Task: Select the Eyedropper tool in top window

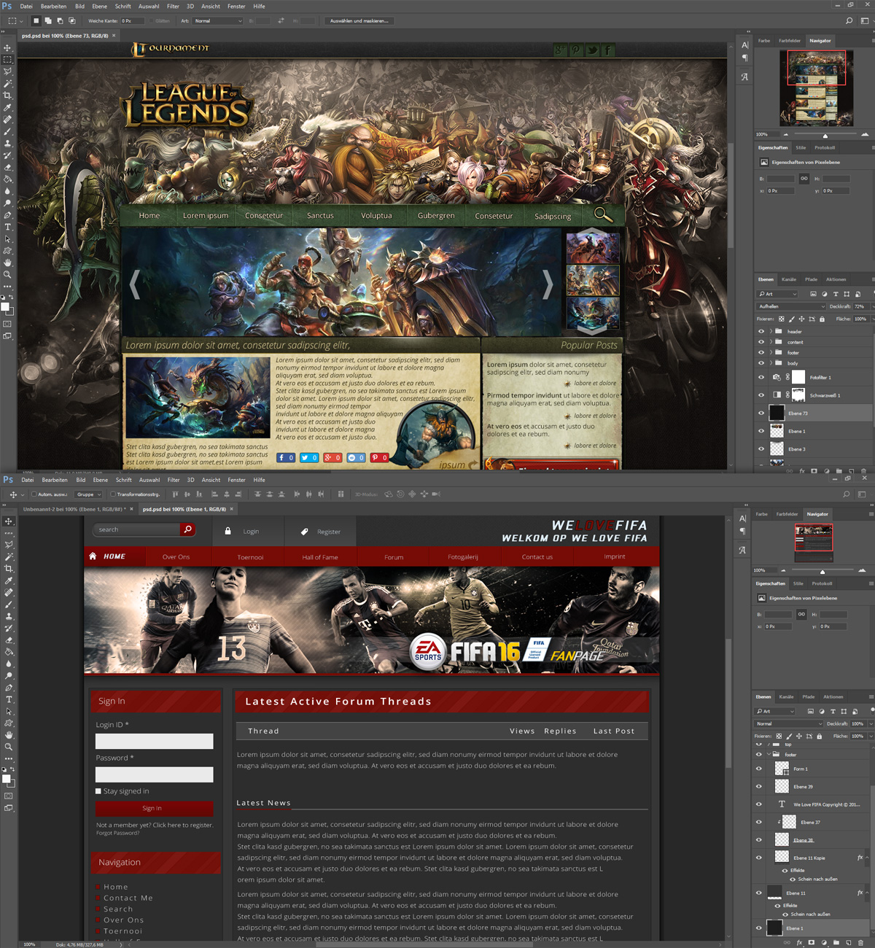Action: coord(8,108)
